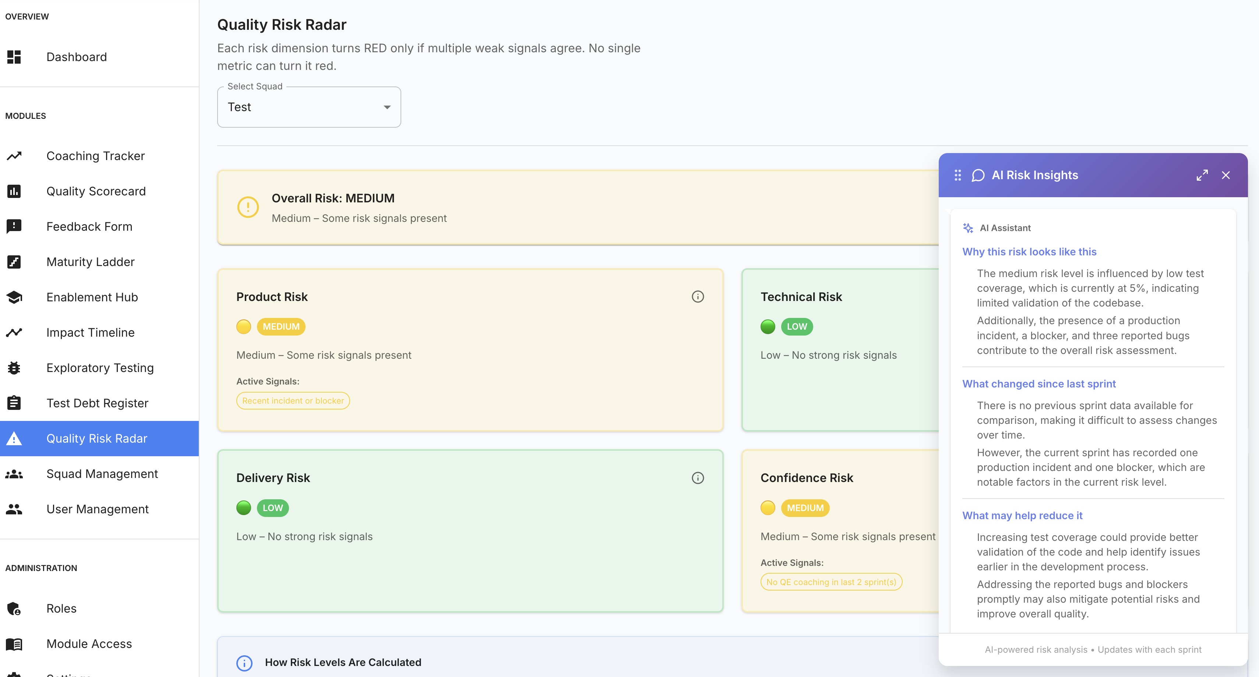The image size is (1259, 677).
Task: Click the green Technical Risk status dot
Action: click(768, 327)
